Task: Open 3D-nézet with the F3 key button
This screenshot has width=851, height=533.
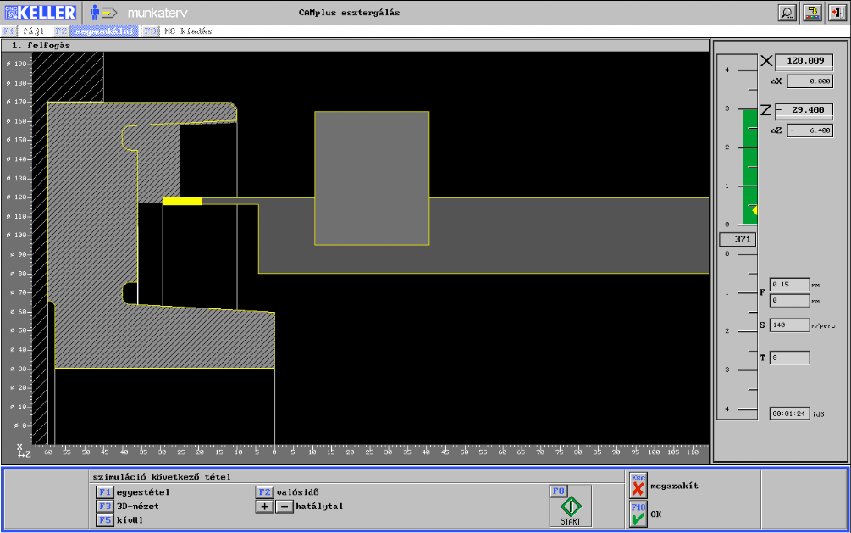Action: [105, 507]
